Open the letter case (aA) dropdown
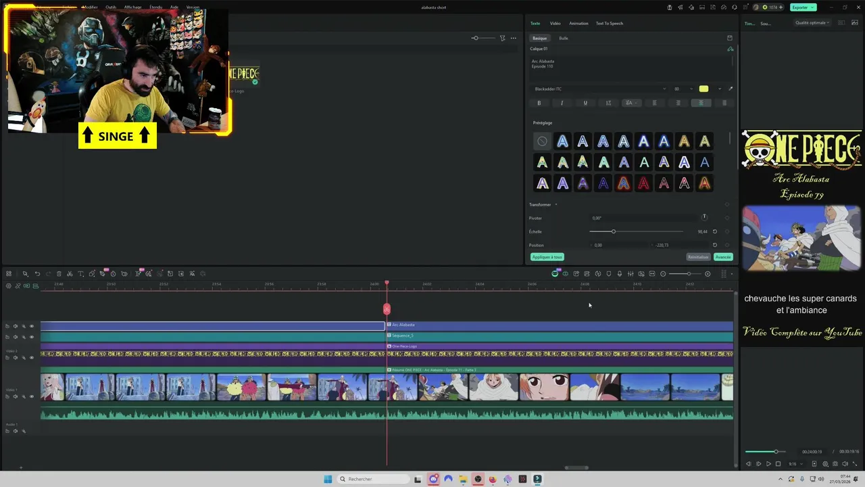The width and height of the screenshot is (865, 487). pyautogui.click(x=631, y=103)
